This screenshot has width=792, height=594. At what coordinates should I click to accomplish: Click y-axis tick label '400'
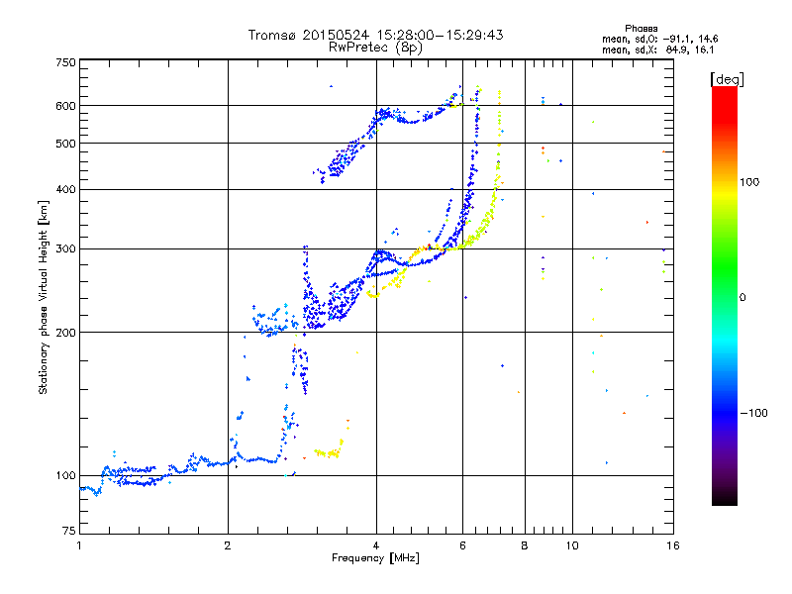pyautogui.click(x=66, y=190)
